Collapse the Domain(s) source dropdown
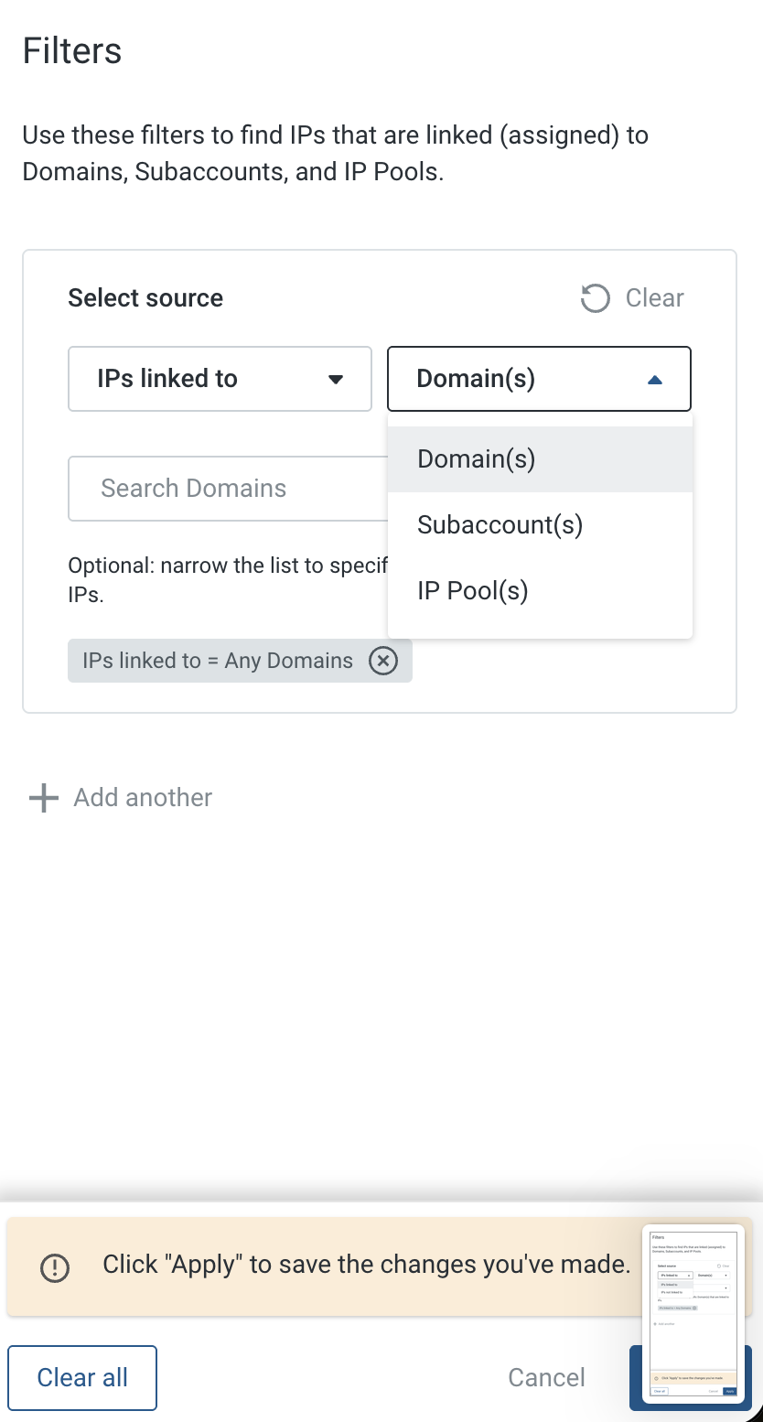The height and width of the screenshot is (1422, 763). 539,379
